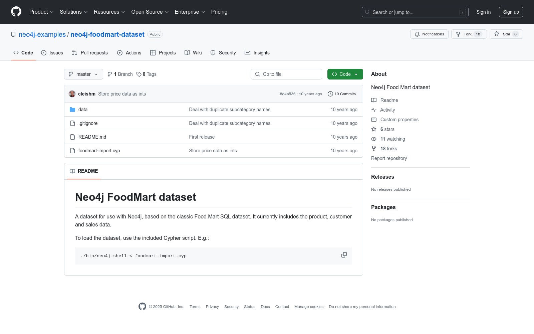Click the eye icon beside 11 watching
Image resolution: width=534 pixels, height=334 pixels.
[374, 139]
